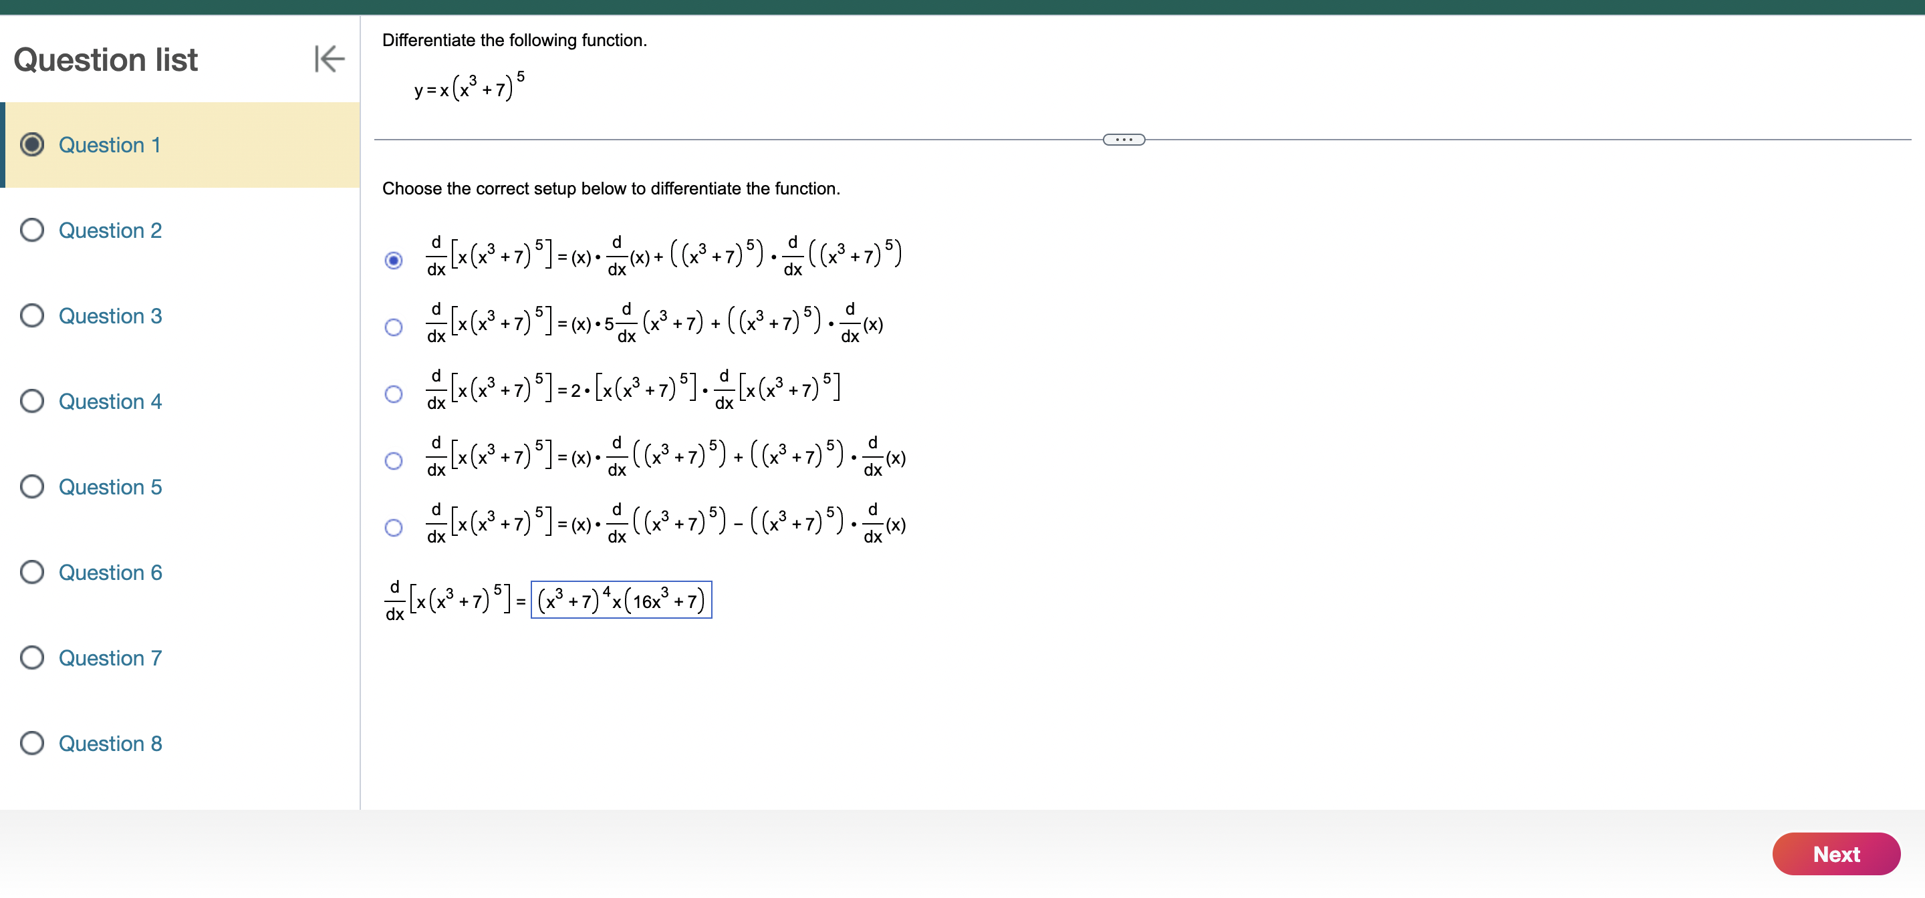This screenshot has width=1925, height=898.
Task: Click the Question 5 label link
Action: [110, 486]
